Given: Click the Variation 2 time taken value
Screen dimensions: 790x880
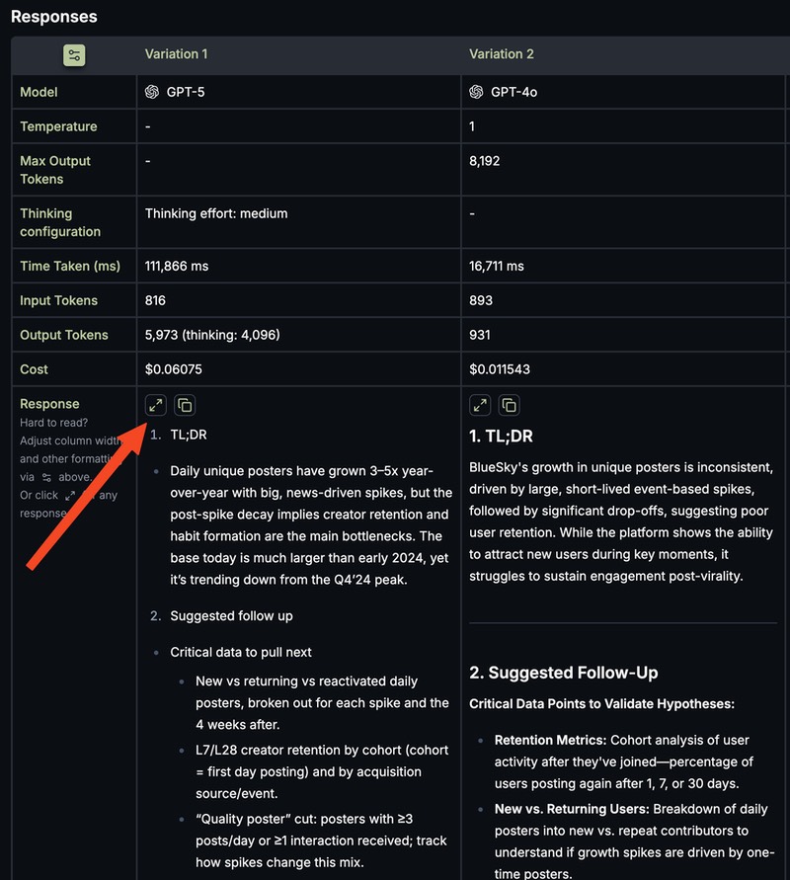Looking at the screenshot, I should tap(497, 266).
